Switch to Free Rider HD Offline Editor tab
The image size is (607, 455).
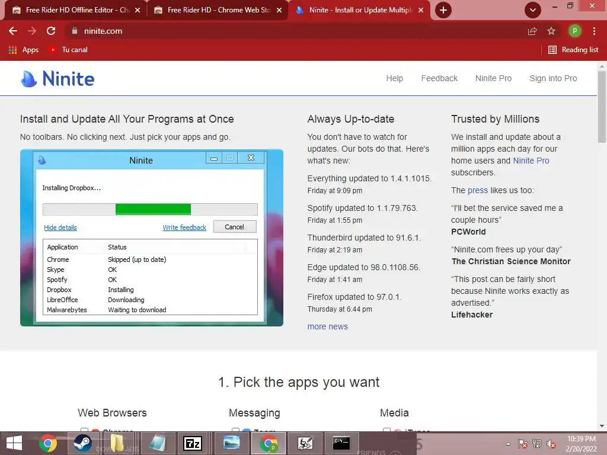(75, 10)
